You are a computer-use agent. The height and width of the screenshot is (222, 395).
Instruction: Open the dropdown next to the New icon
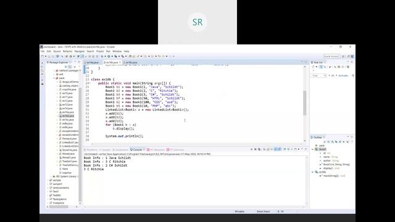point(45,56)
